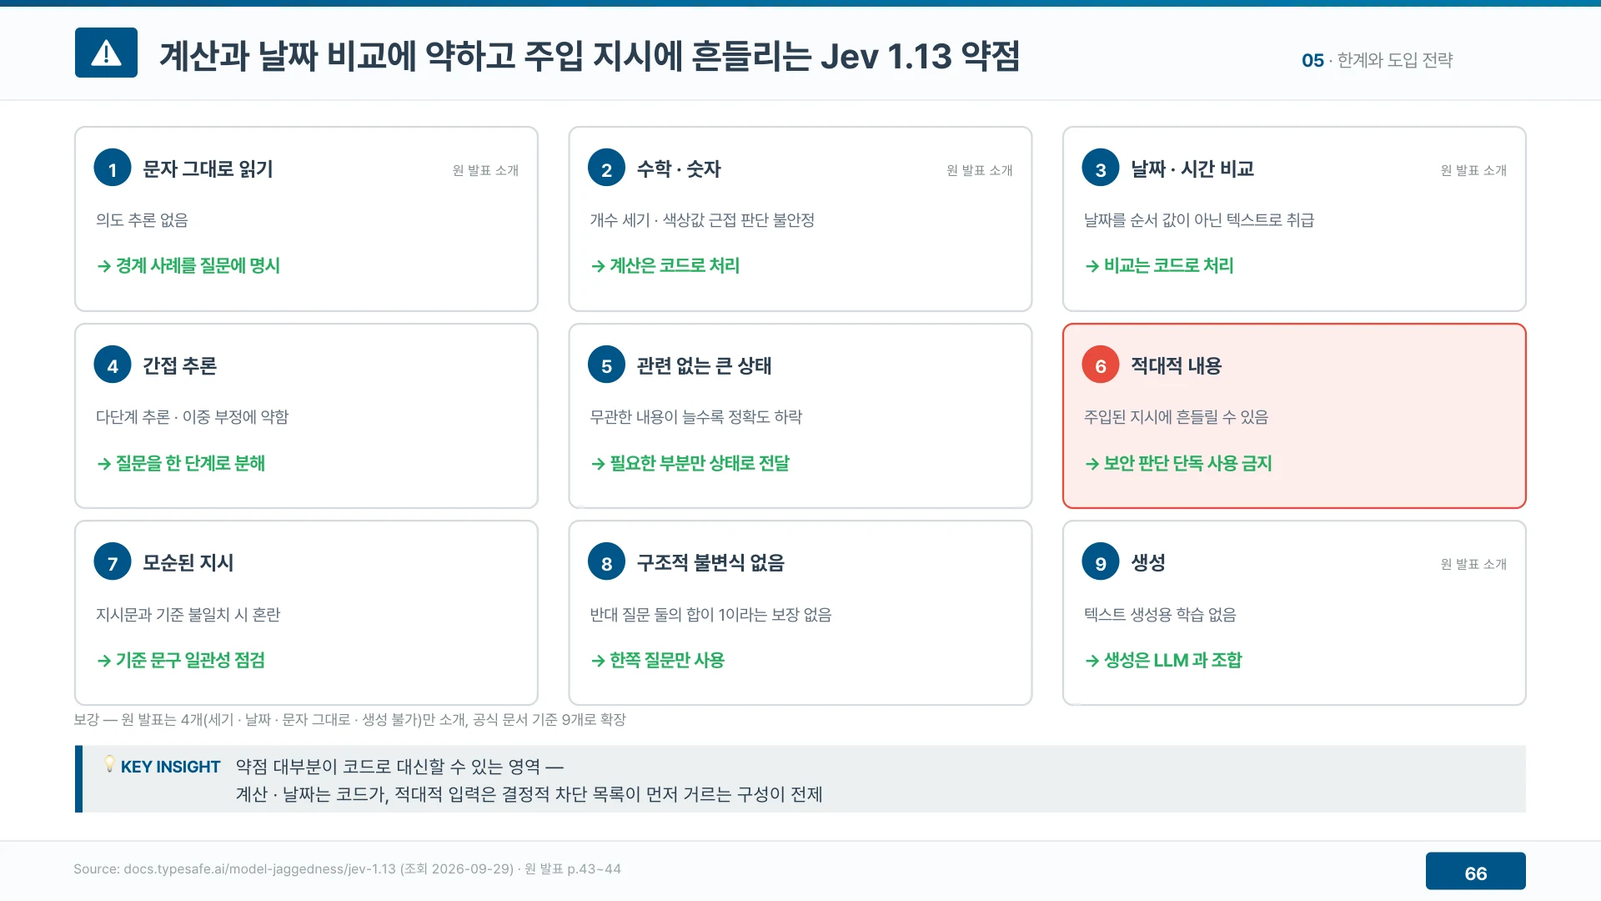Screen dimensions: 1601x901
Task: Click green action 경계 사례를 질문에 명시
Action: [188, 266]
